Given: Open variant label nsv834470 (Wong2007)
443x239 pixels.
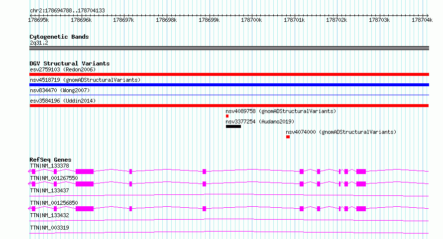Looking at the screenshot, I should (60, 90).
